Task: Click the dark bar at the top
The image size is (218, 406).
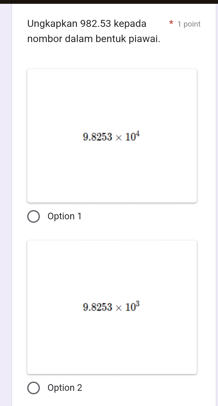Action: point(109,2)
